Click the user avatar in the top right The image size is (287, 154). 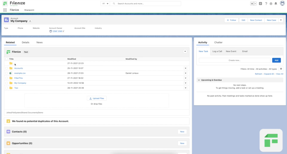(x=282, y=3)
